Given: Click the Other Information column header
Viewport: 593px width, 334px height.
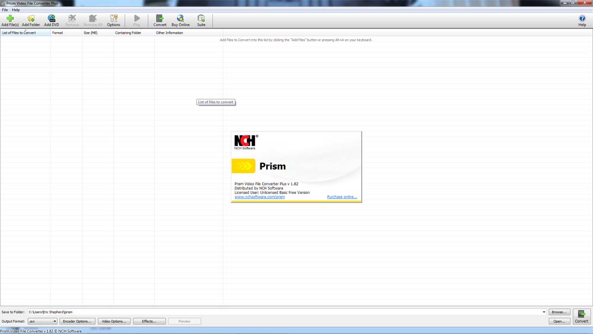Looking at the screenshot, I should [x=189, y=33].
